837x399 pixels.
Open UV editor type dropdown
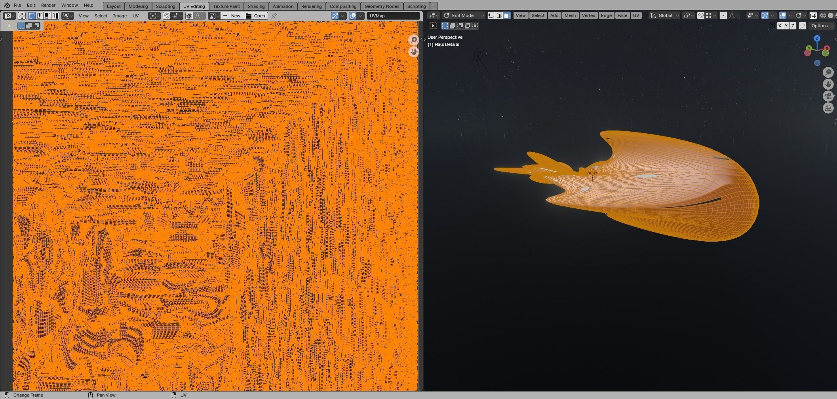(x=10, y=16)
